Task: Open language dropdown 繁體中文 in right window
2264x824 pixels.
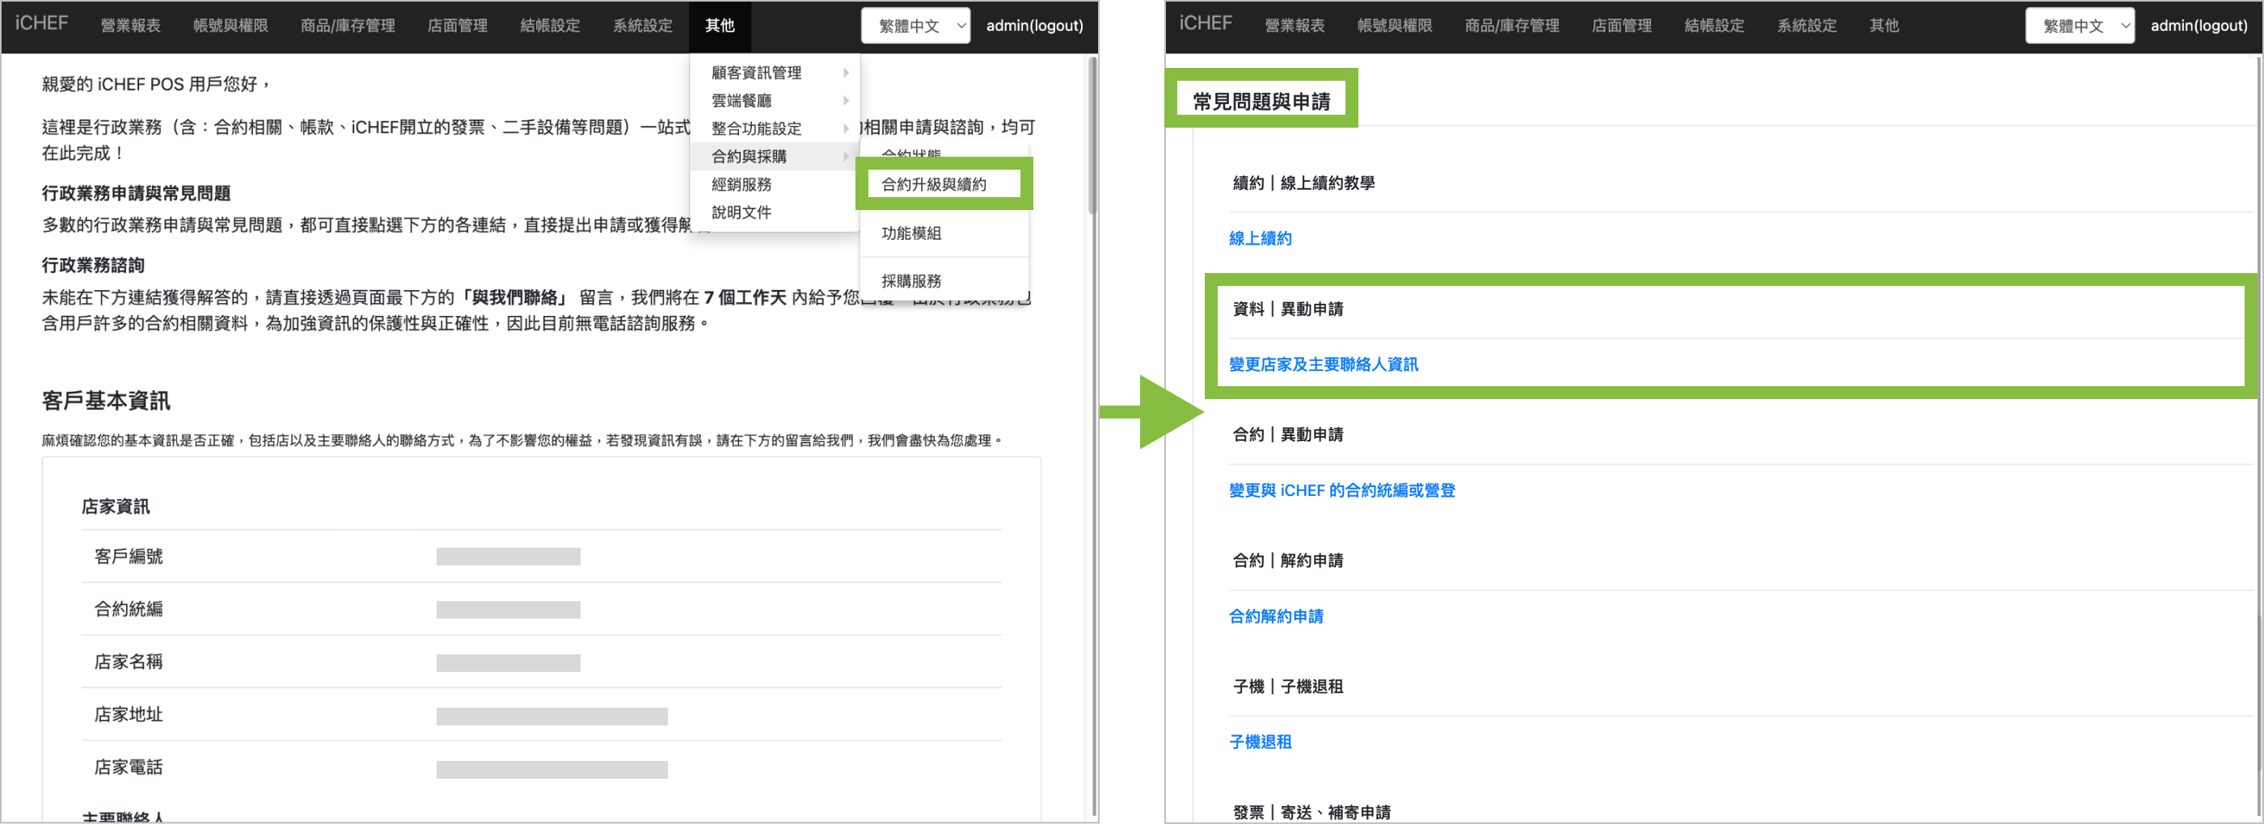Action: pos(2079,26)
